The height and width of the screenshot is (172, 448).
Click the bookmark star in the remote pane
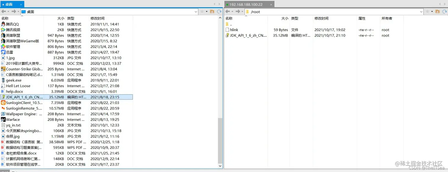[x=428, y=12]
